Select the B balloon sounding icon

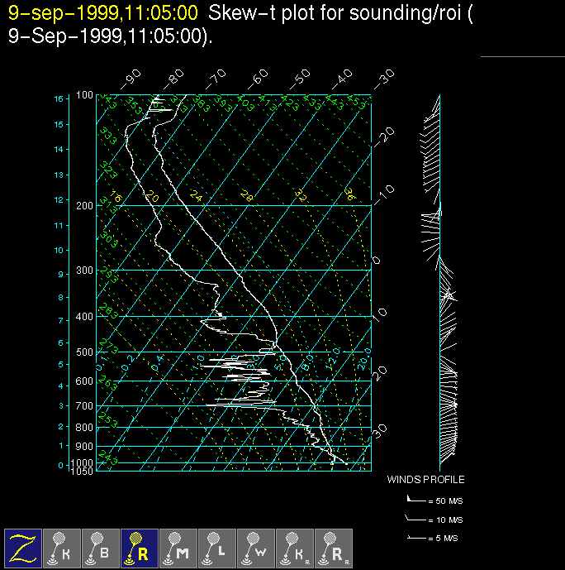(101, 548)
